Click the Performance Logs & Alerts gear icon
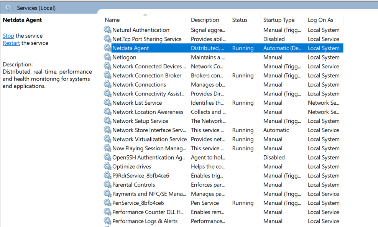 tap(107, 221)
